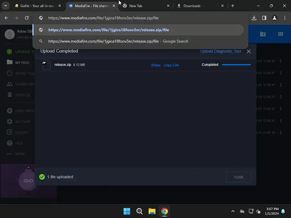This screenshot has width=291, height=218.
Task: Open the TRASH (0) sidebar item
Action: click(x=18, y=95)
